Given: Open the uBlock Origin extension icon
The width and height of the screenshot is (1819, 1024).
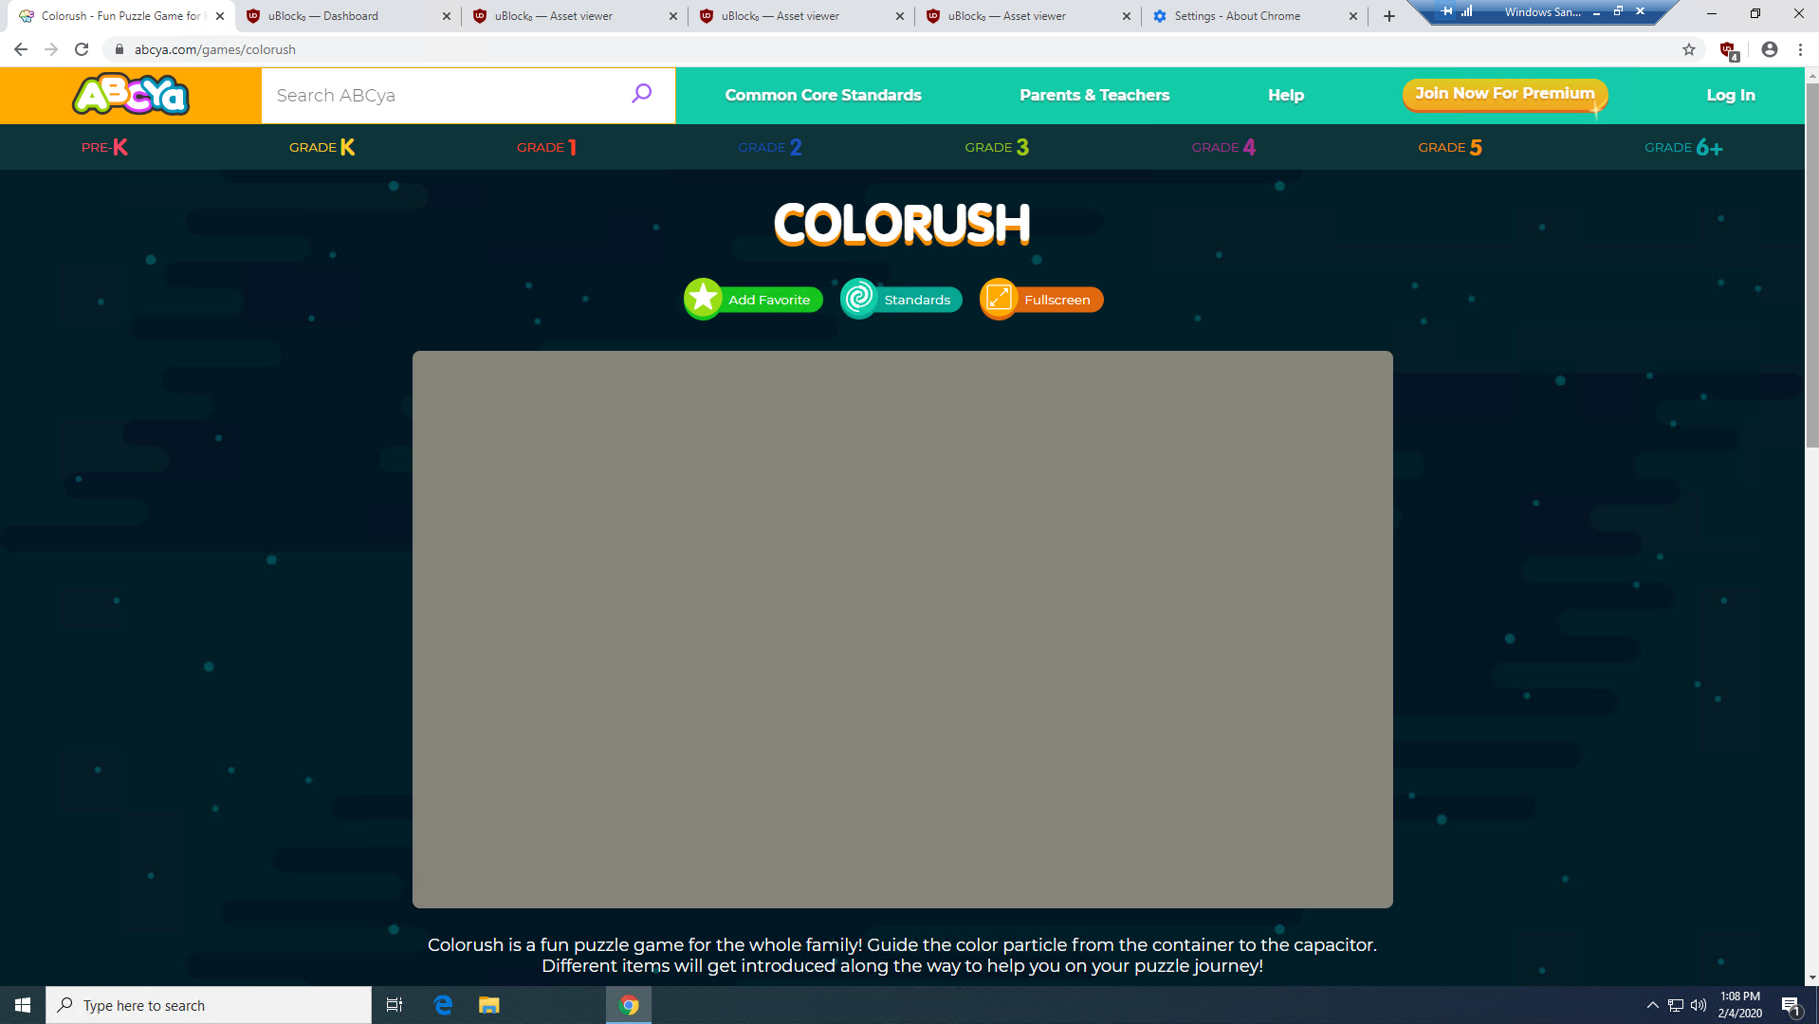Looking at the screenshot, I should pos(1729,50).
